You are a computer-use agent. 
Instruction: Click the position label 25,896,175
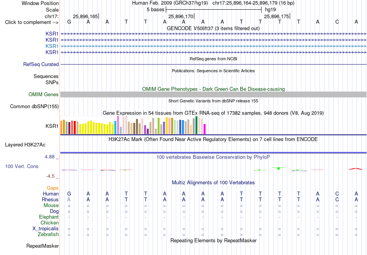(x=277, y=16)
